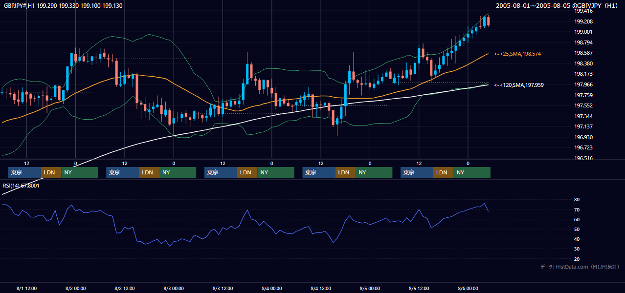Viewport: 625px width, 293px height.
Task: Click price axis value 199.416
Action: click(x=583, y=11)
